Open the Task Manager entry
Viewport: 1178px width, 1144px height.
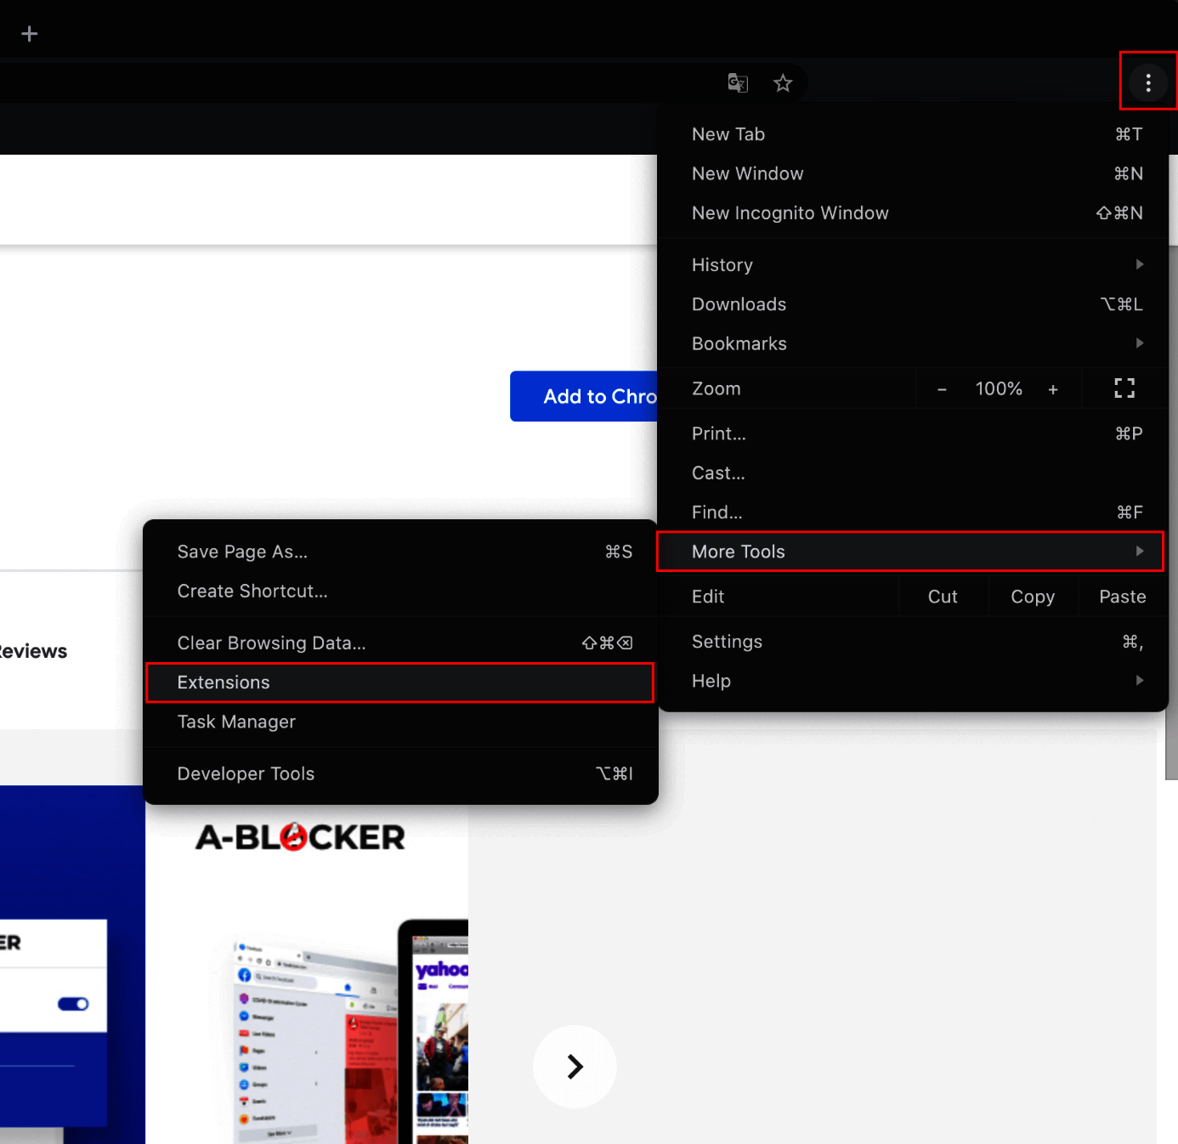(x=236, y=722)
